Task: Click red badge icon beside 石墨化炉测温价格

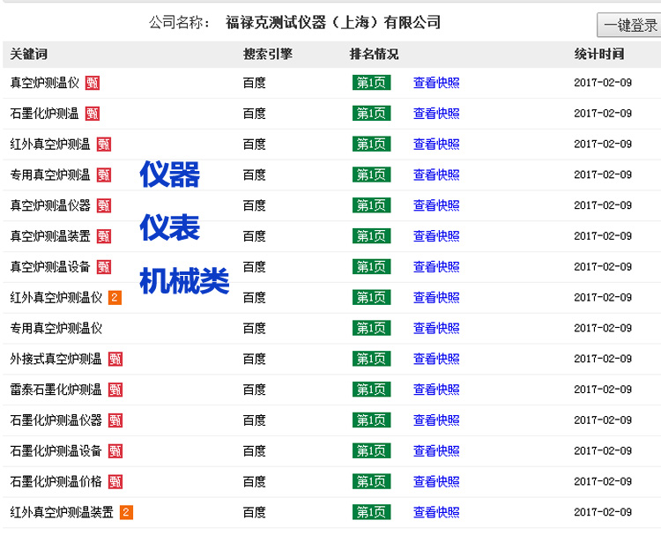Action: click(x=115, y=482)
